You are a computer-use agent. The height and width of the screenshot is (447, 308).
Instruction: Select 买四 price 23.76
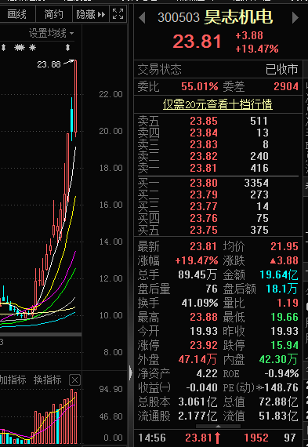coord(204,218)
